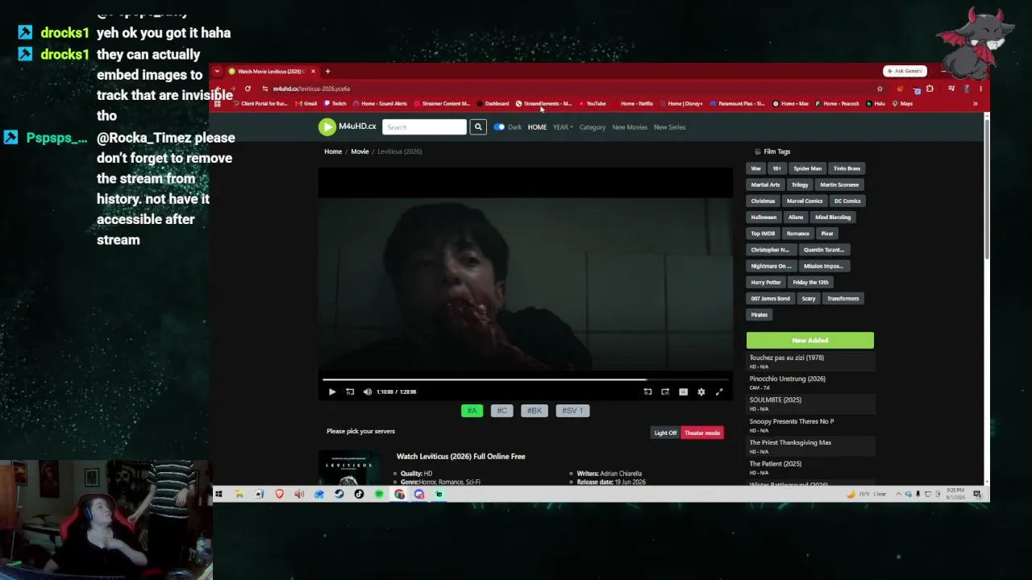Click the taskbar clock and date
The height and width of the screenshot is (580, 1032).
(955, 494)
